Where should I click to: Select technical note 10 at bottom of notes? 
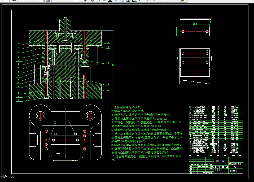[146, 157]
